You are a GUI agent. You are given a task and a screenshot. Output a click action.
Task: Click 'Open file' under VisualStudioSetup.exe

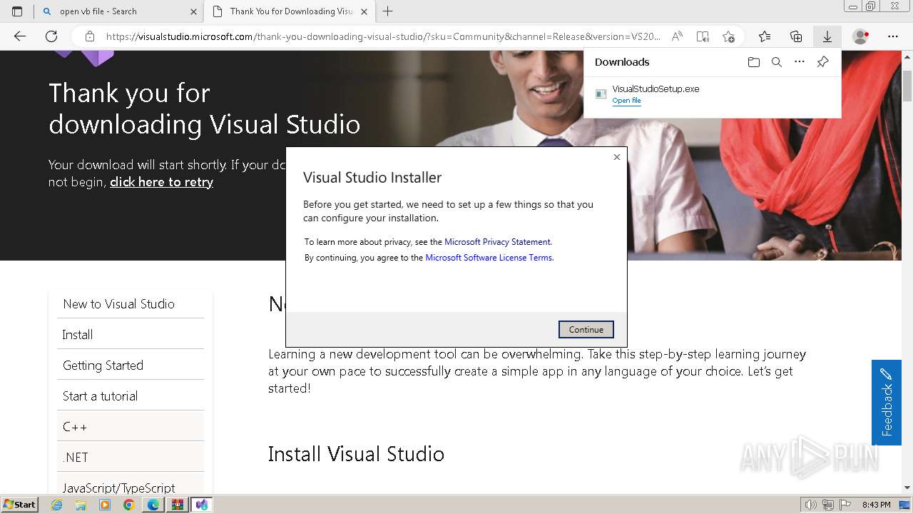pos(626,101)
